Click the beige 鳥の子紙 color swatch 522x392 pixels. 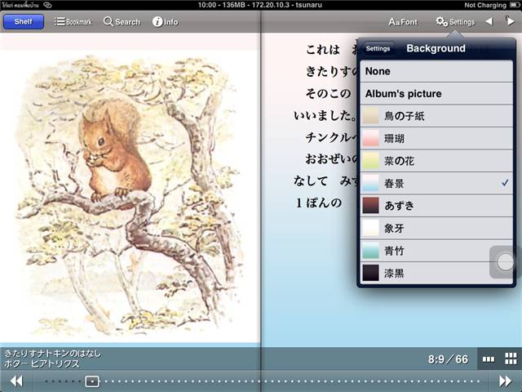point(370,116)
